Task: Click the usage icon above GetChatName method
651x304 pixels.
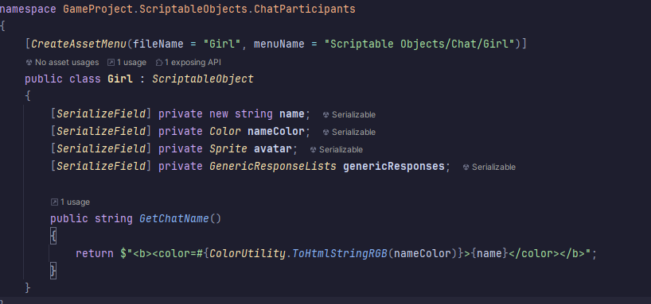Action: coord(54,202)
